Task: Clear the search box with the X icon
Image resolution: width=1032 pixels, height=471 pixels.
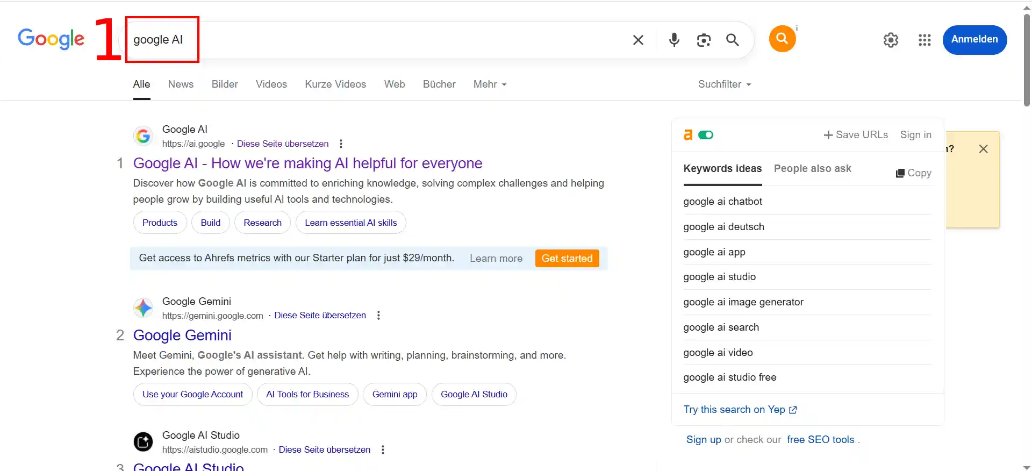Action: pos(638,40)
